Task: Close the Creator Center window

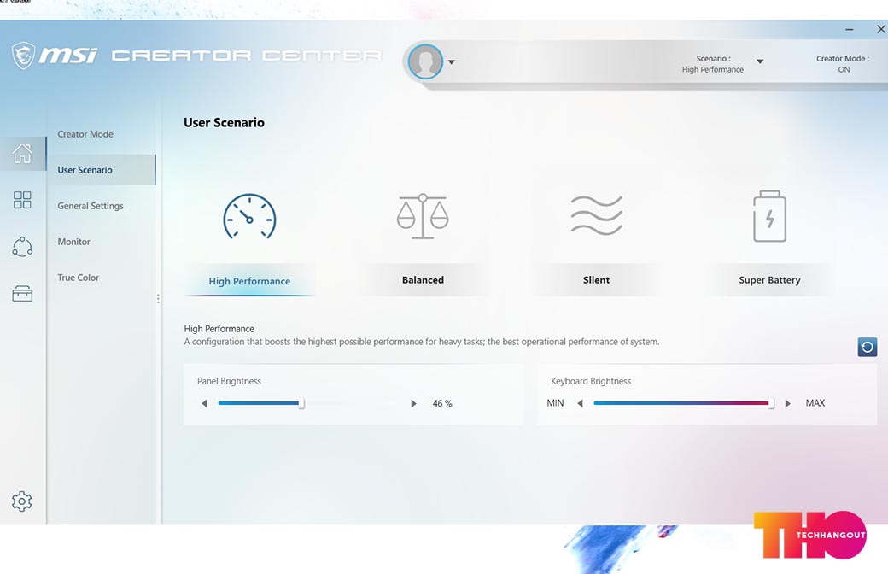Action: [x=881, y=29]
